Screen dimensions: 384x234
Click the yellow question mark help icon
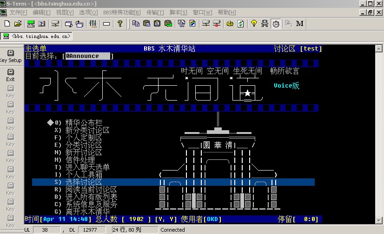click(120, 24)
